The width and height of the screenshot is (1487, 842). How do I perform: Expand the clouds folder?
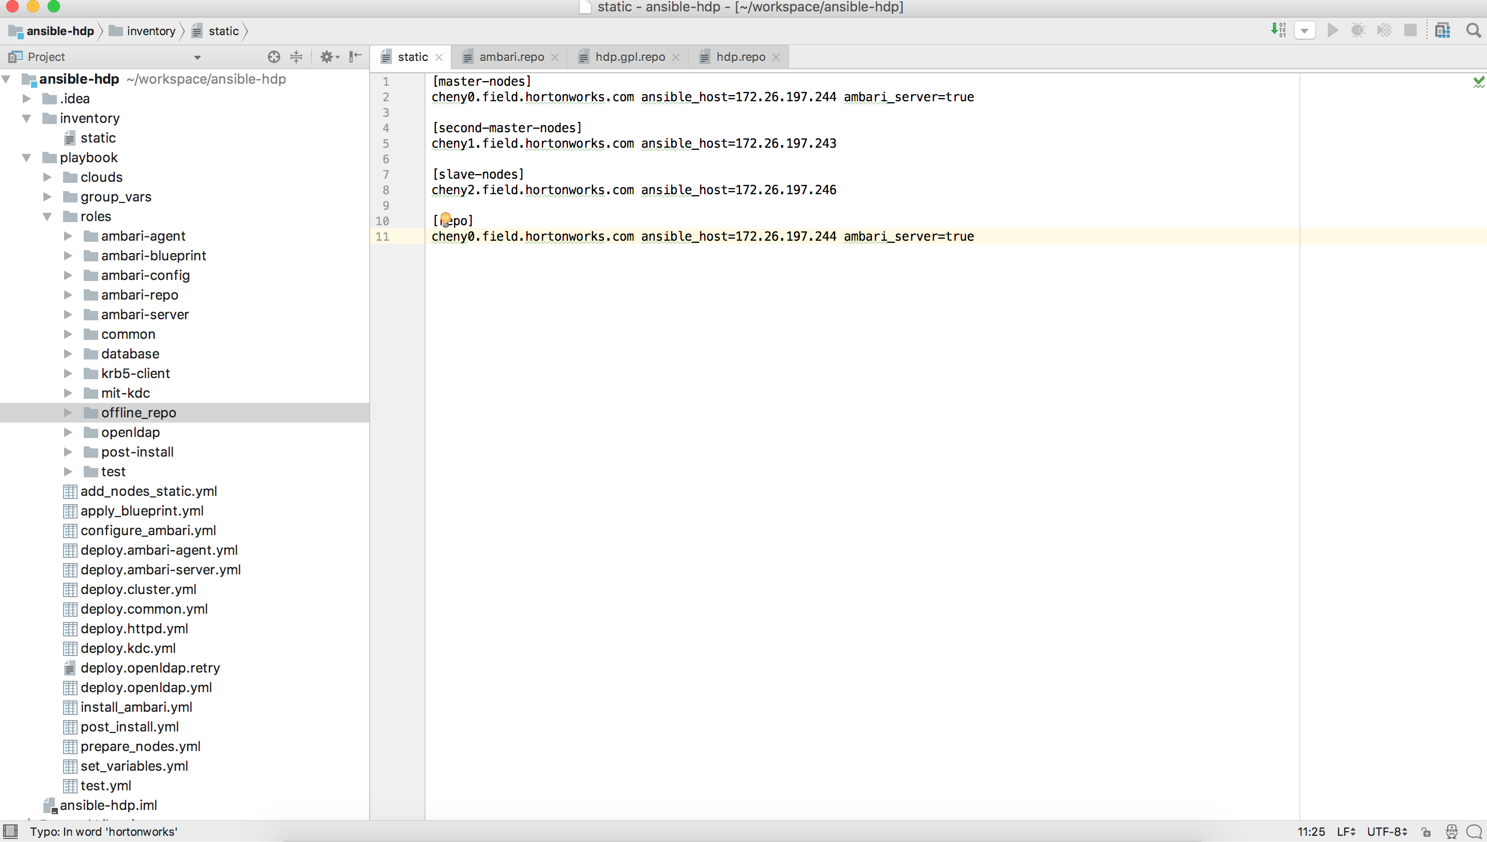(x=48, y=177)
